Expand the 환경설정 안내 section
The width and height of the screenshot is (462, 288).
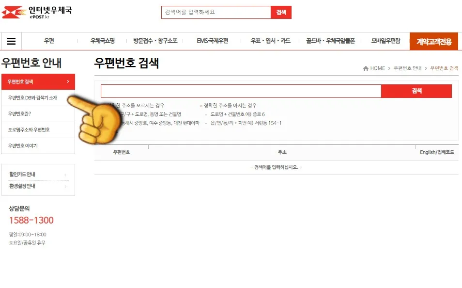pos(29,186)
